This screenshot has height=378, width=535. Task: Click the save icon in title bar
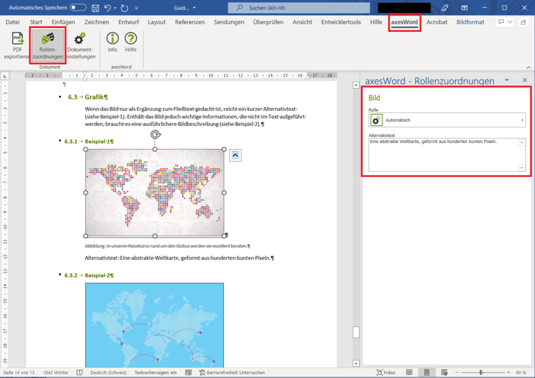(x=95, y=8)
